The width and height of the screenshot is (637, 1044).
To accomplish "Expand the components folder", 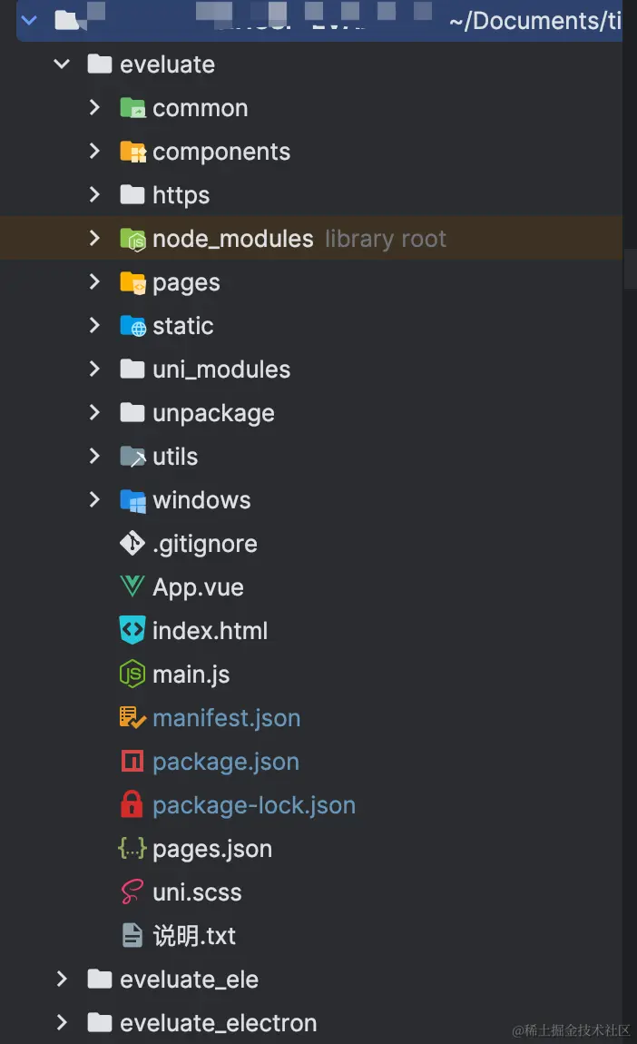I will tap(94, 152).
